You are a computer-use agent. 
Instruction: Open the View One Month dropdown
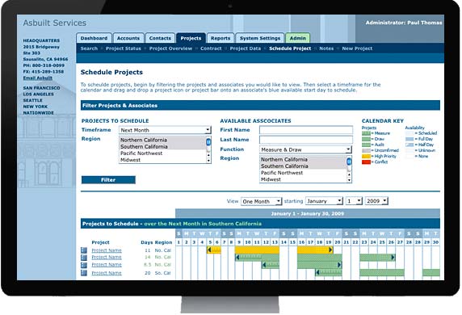click(262, 201)
